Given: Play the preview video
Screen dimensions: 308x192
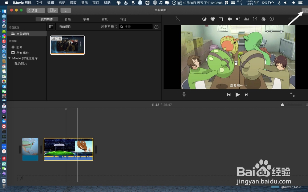Looking at the screenshot, I should coord(237,95).
